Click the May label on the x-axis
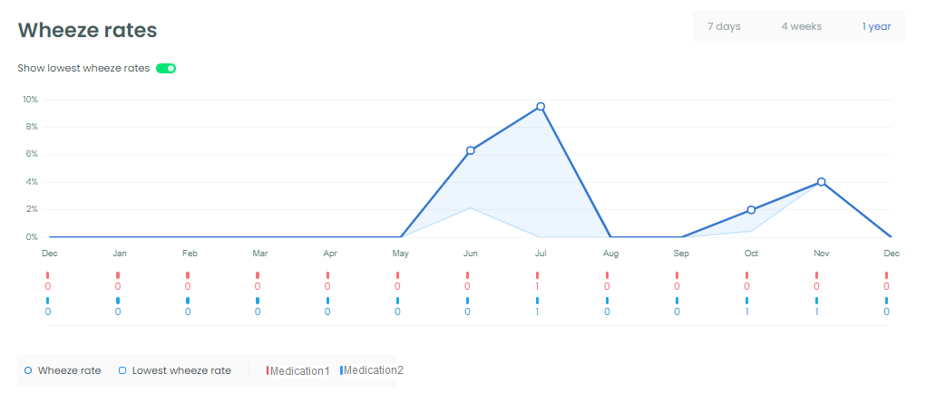926x393 pixels. click(x=400, y=254)
